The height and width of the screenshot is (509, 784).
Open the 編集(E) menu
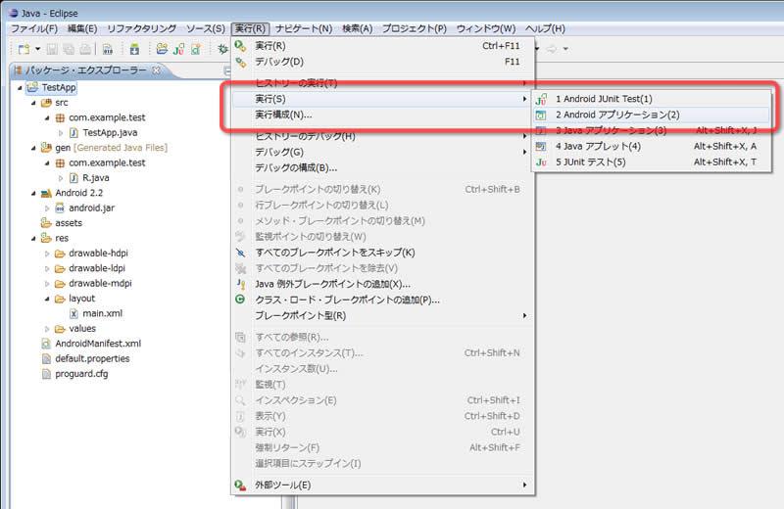(82, 28)
